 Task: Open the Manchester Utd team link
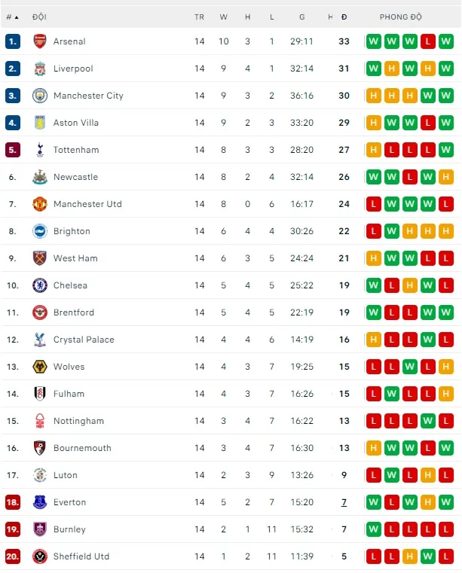87,204
